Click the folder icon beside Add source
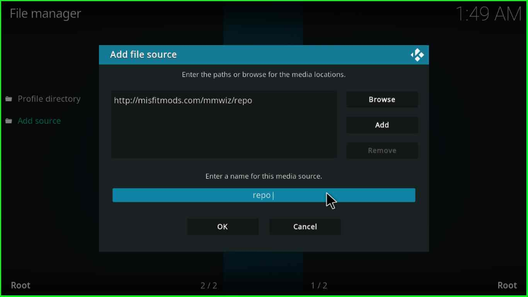The image size is (528, 297). tap(9, 121)
